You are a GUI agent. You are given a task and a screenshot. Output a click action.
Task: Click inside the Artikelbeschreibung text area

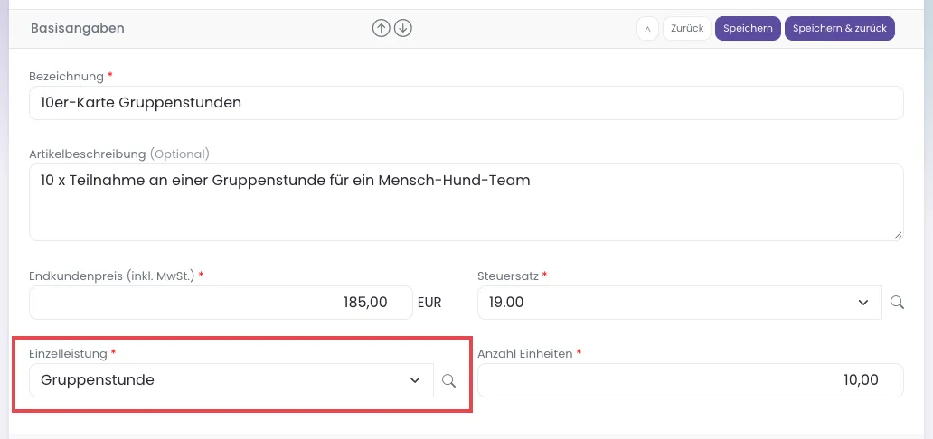pos(466,202)
